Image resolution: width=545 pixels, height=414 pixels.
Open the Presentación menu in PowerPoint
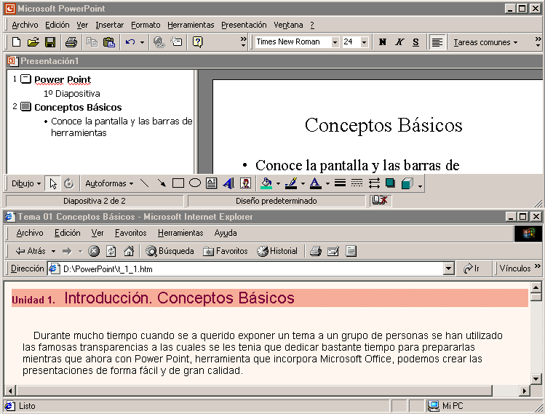(x=244, y=25)
